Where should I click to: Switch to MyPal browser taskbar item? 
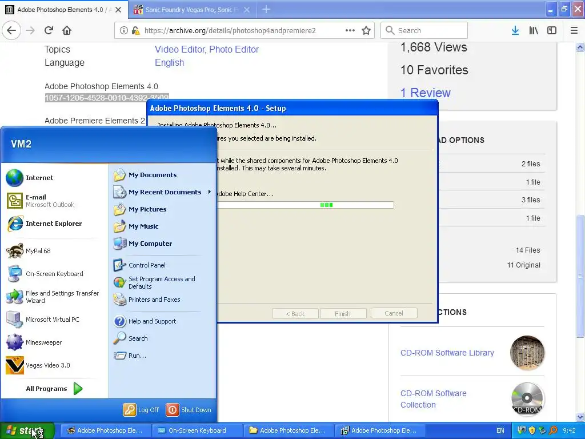tap(106, 430)
